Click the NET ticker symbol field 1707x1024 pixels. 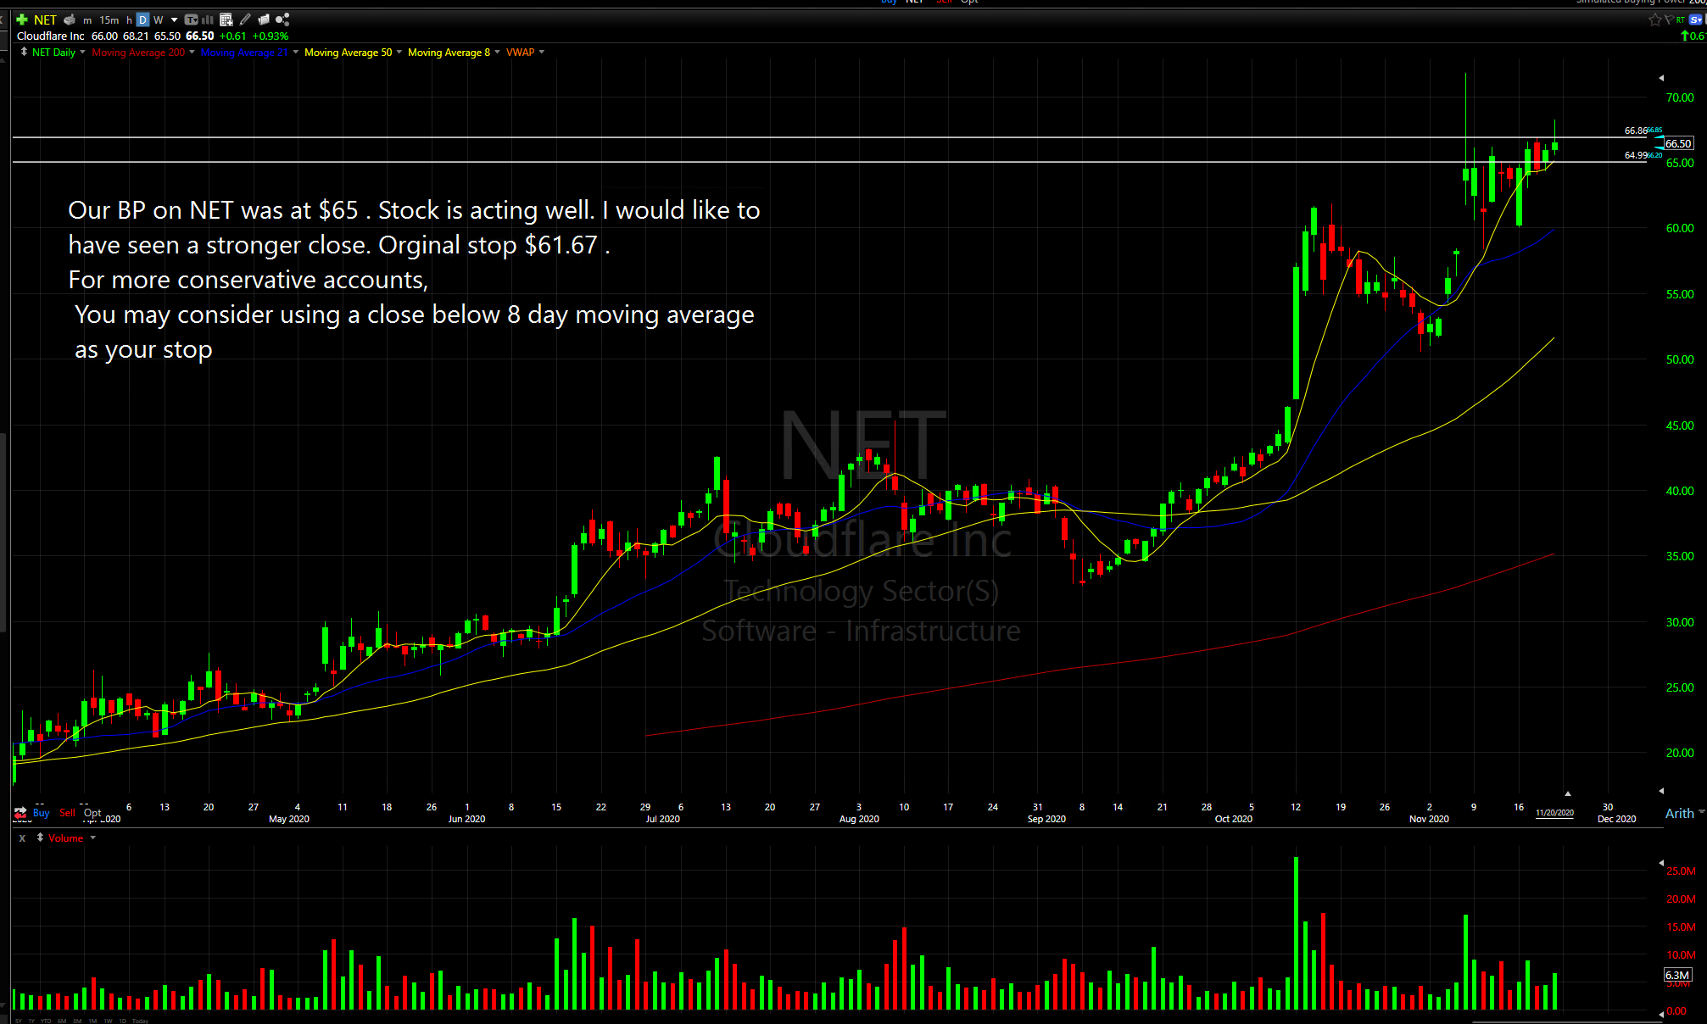(45, 19)
